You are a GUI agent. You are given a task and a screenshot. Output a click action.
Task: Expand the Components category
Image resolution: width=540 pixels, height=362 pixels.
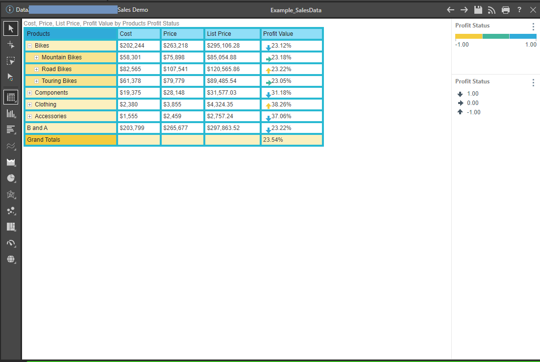click(x=30, y=93)
